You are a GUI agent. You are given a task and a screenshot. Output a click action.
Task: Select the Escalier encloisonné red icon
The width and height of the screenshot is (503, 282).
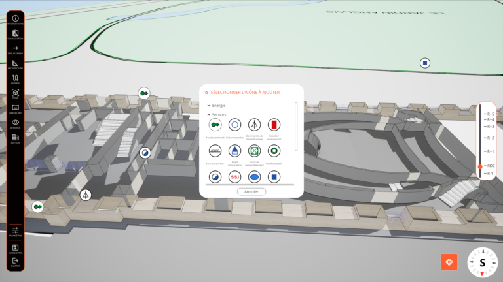pos(274,125)
